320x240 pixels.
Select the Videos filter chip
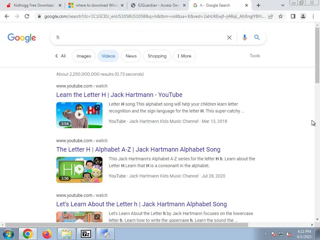coord(108,56)
